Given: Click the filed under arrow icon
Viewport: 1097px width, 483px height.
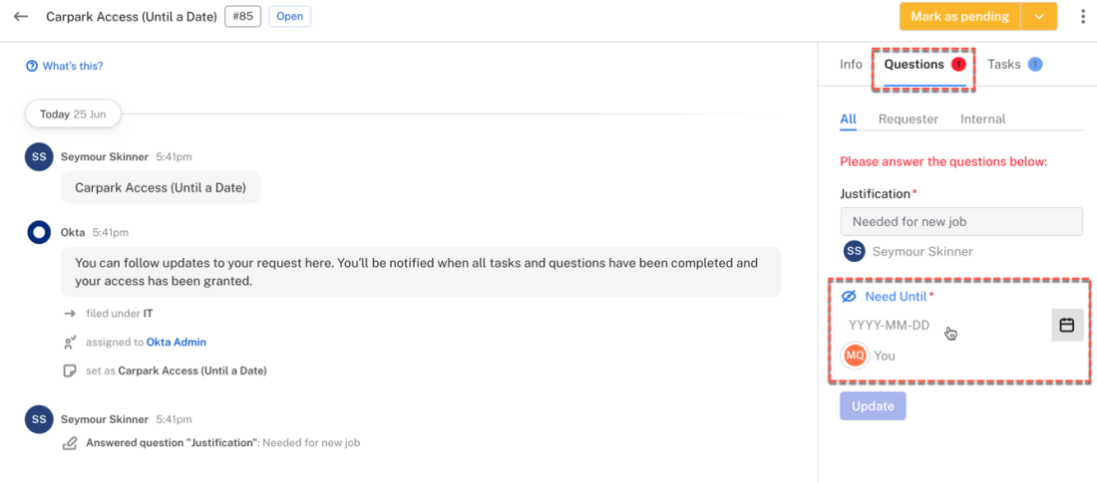Looking at the screenshot, I should point(69,314).
